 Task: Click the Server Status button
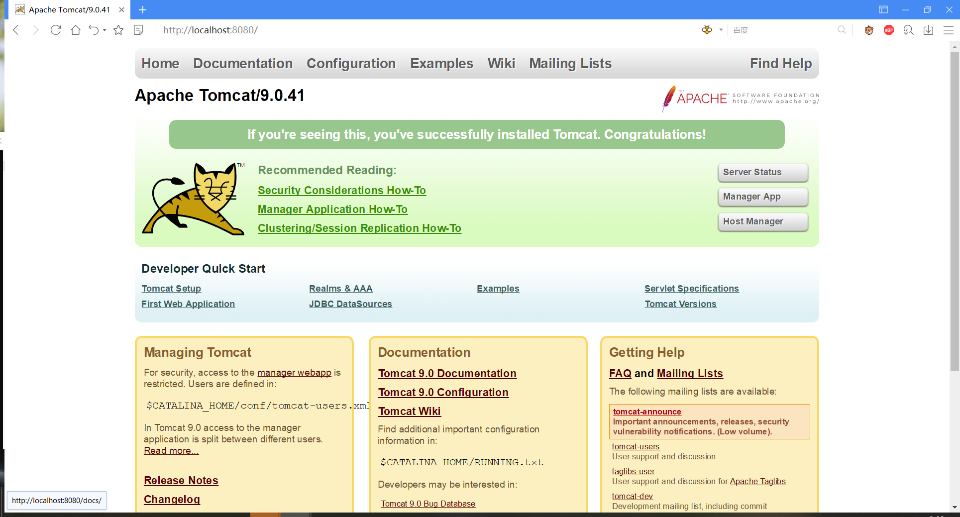(x=762, y=172)
